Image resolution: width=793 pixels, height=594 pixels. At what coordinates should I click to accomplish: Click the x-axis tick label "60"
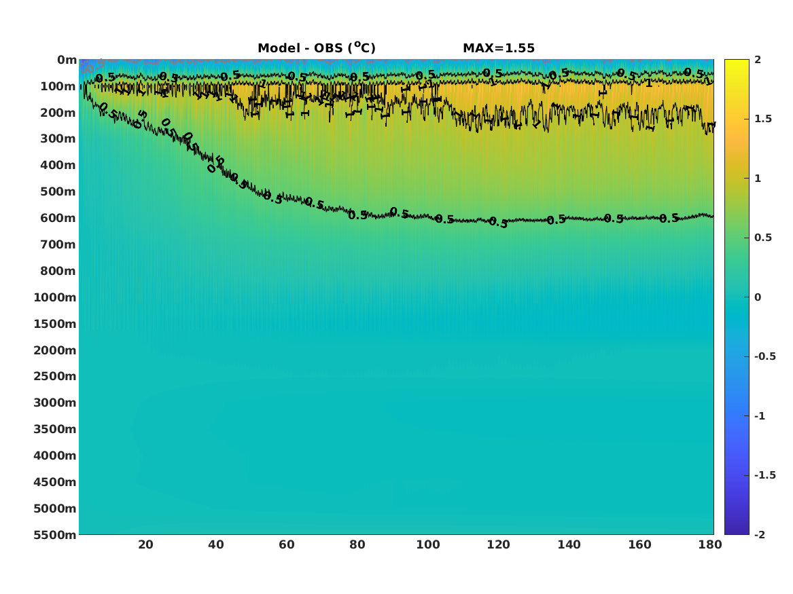(x=287, y=544)
